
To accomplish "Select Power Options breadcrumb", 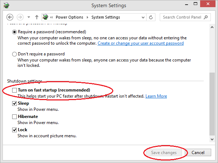I will point(69,17).
